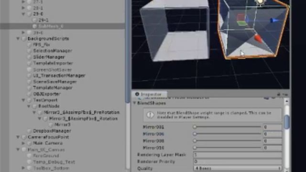Click the GameObject icon beside Mirror3 leaf node
This screenshot has height=172, width=306.
[51, 125]
